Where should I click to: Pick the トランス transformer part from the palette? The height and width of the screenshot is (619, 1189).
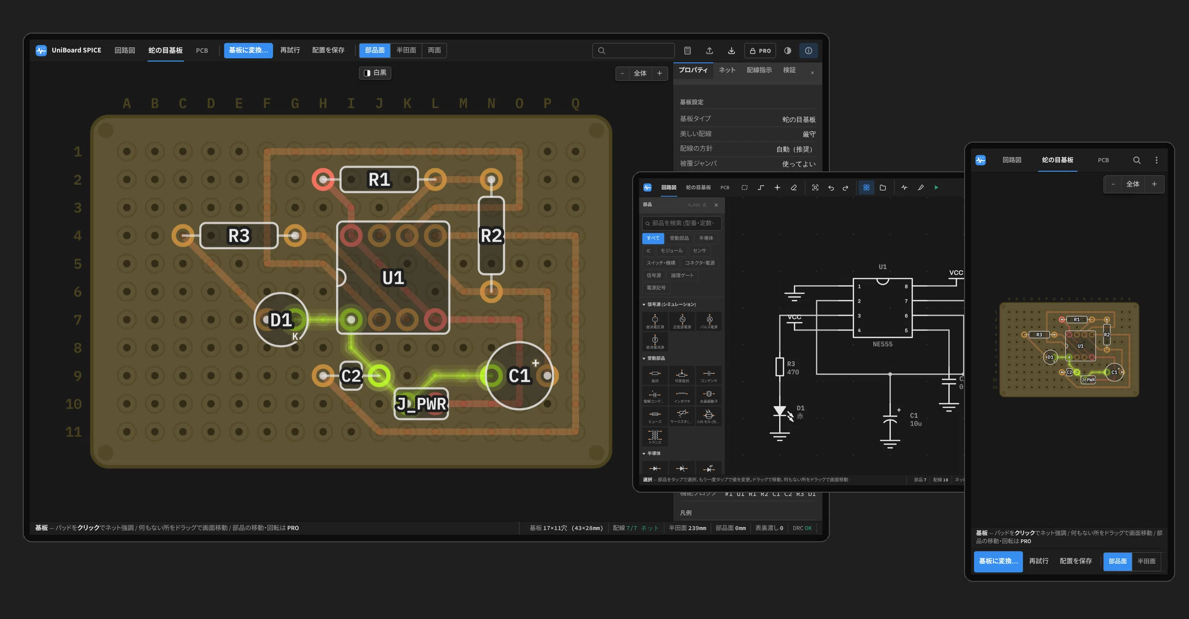pos(655,437)
